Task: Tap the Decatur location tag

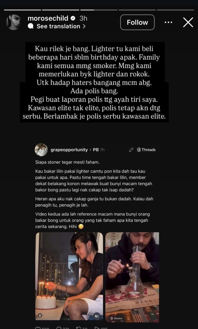Action: pos(117,318)
